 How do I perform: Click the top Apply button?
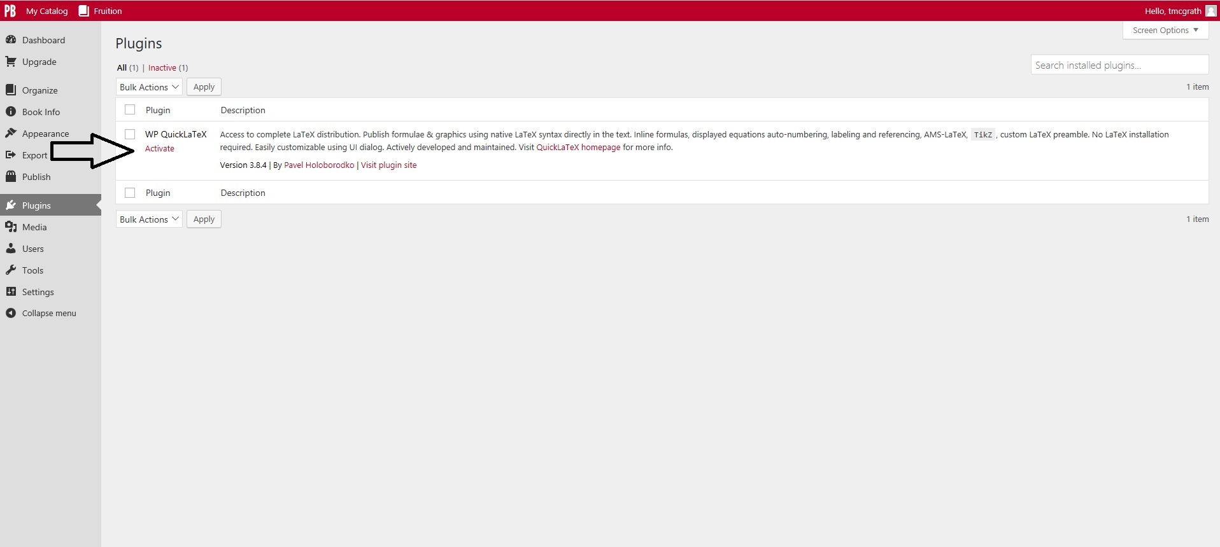(204, 87)
